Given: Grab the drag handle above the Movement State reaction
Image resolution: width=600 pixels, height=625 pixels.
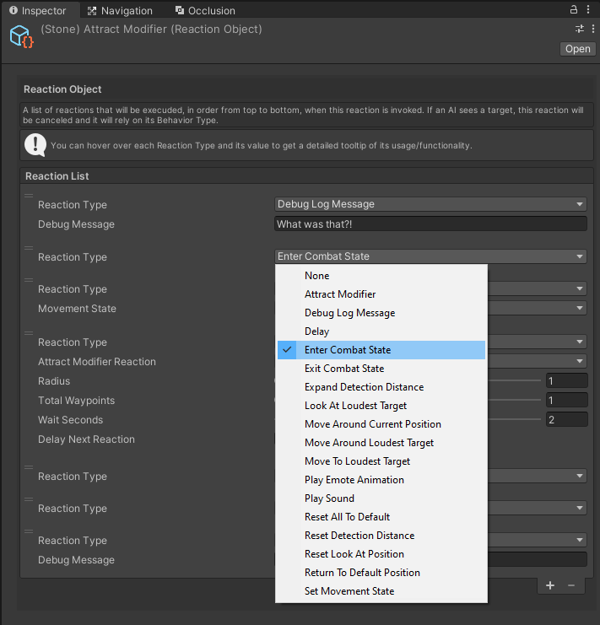Looking at the screenshot, I should (28, 280).
